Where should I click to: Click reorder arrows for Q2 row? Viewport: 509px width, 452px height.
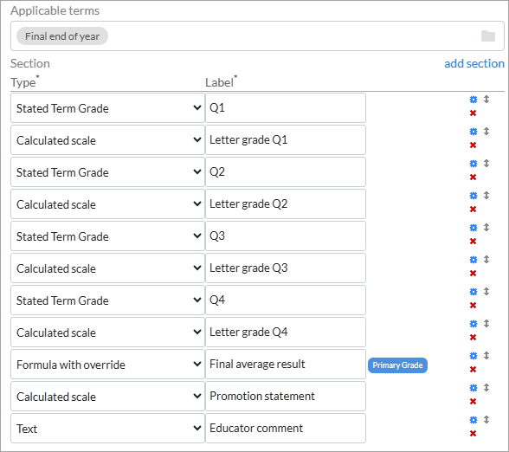[x=486, y=164]
